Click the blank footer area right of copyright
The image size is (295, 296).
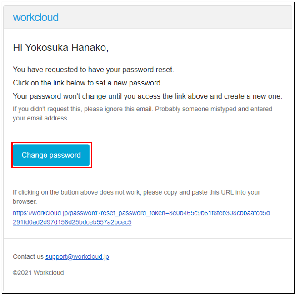182,273
